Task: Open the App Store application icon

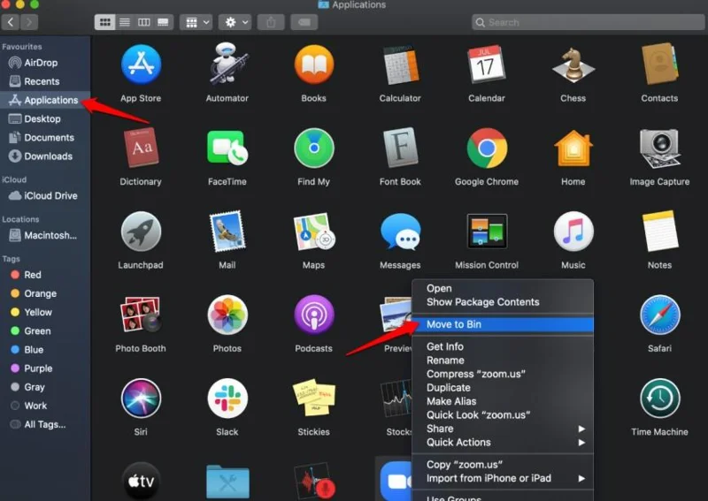Action: (x=141, y=65)
